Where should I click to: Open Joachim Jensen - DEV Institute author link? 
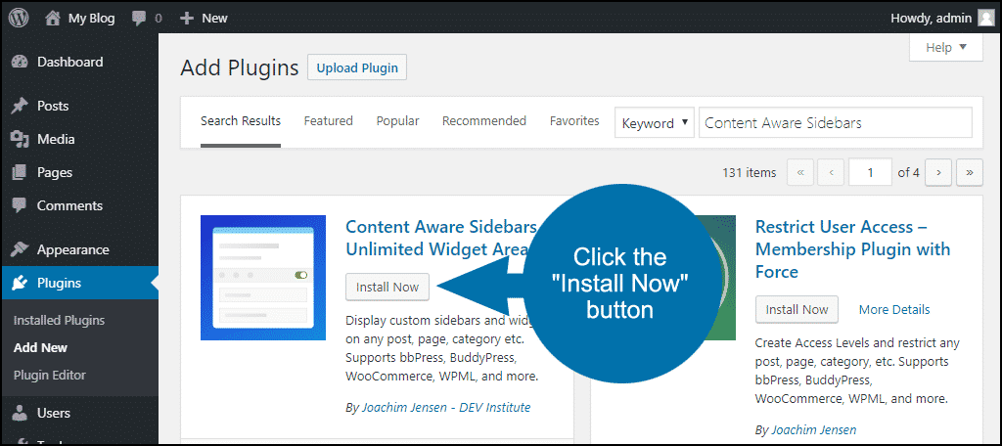(446, 407)
